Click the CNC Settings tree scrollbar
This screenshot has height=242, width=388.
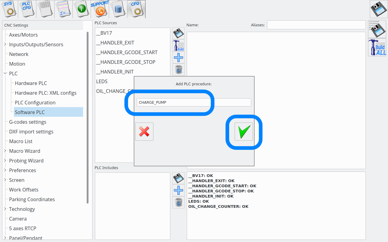tap(88, 117)
